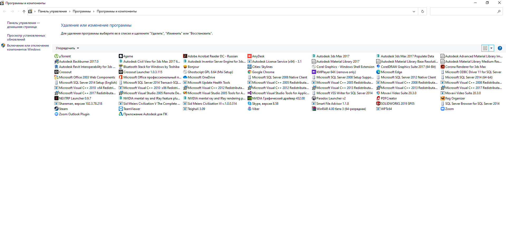Refresh the programs list
Image resolution: width=506 pixels, height=236 pixels.
tap(422, 11)
